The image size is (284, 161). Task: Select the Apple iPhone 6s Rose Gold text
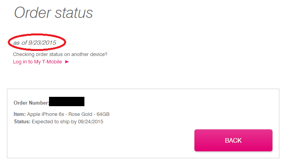62,114
